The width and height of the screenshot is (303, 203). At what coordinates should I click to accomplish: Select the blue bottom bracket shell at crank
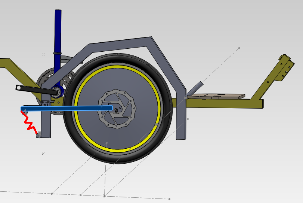point(61,91)
